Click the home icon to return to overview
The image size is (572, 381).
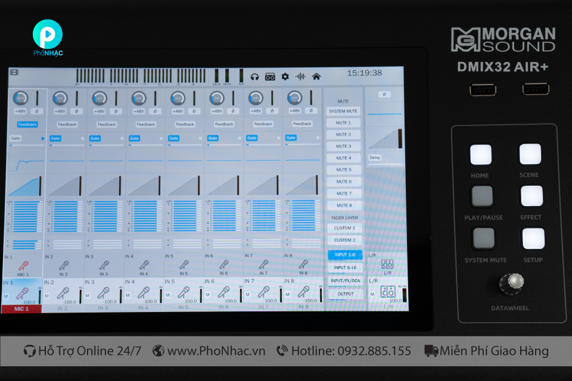[x=318, y=76]
